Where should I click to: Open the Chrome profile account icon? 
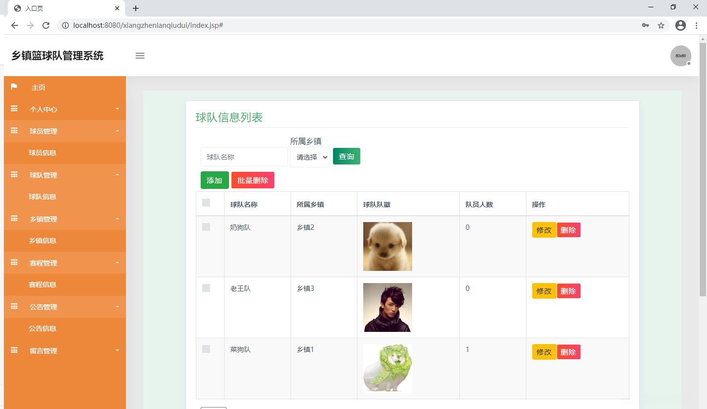pos(681,25)
